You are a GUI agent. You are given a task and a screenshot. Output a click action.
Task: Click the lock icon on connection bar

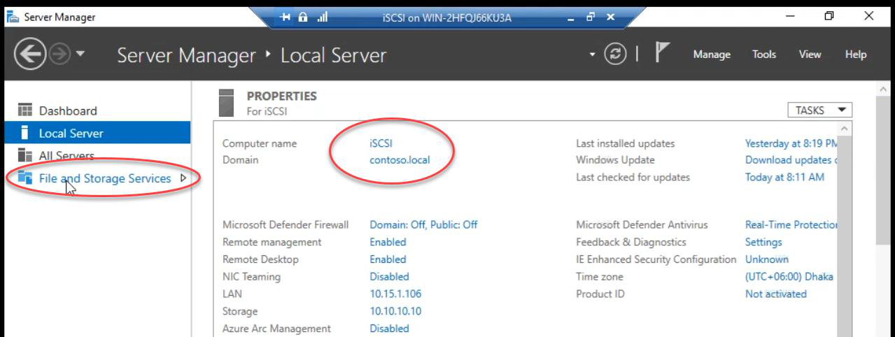coord(304,17)
